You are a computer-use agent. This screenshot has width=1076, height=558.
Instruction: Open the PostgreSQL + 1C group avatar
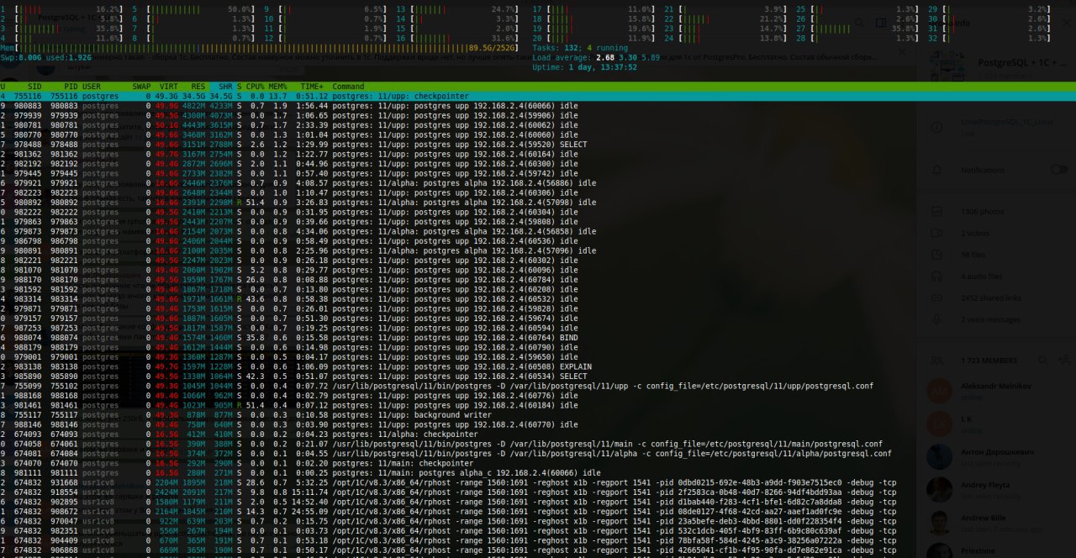(x=948, y=66)
